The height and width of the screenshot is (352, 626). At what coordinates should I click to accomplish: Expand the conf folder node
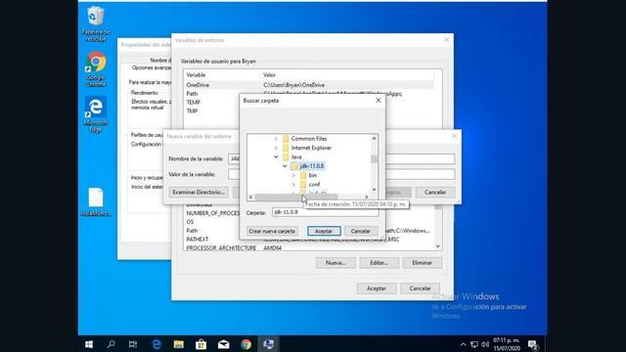(x=293, y=185)
